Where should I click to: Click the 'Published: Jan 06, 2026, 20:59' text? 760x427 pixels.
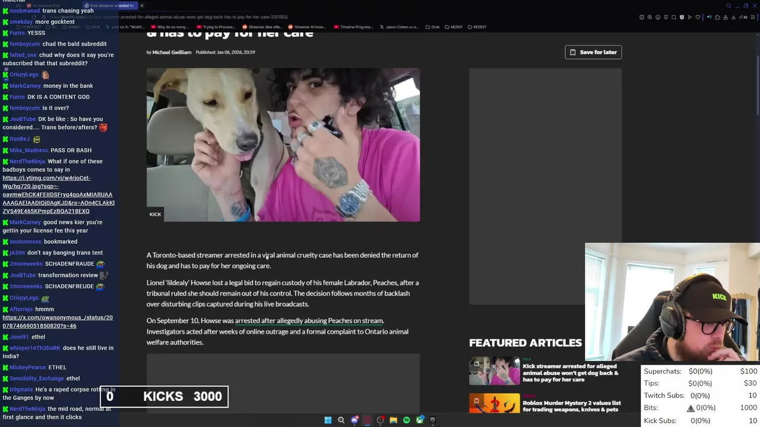225,52
